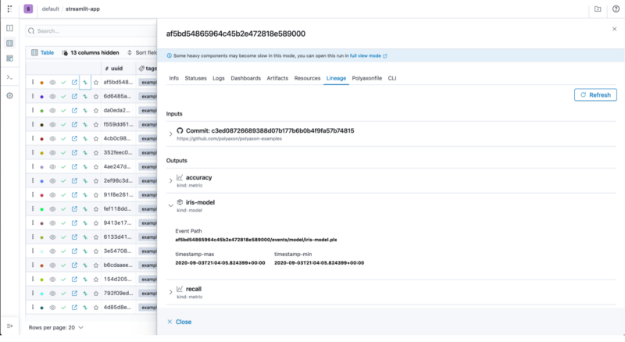Toggle visibility eye for run af5bd548
Viewport: 625px width, 342px height.
point(52,83)
